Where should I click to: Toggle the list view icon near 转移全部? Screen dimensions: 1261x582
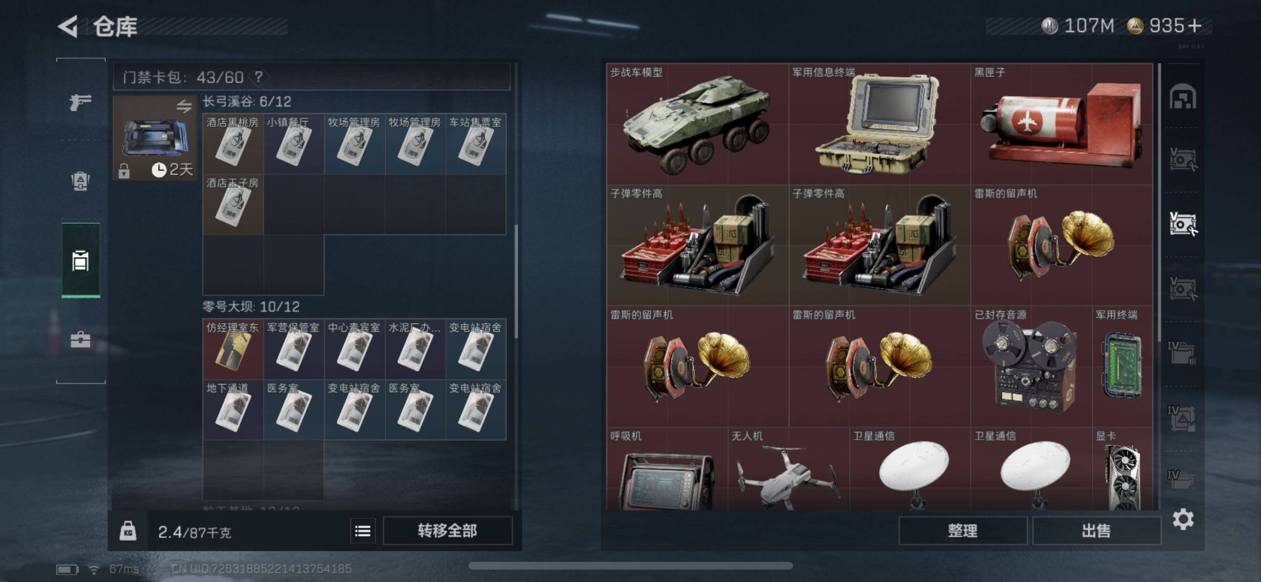click(x=363, y=531)
